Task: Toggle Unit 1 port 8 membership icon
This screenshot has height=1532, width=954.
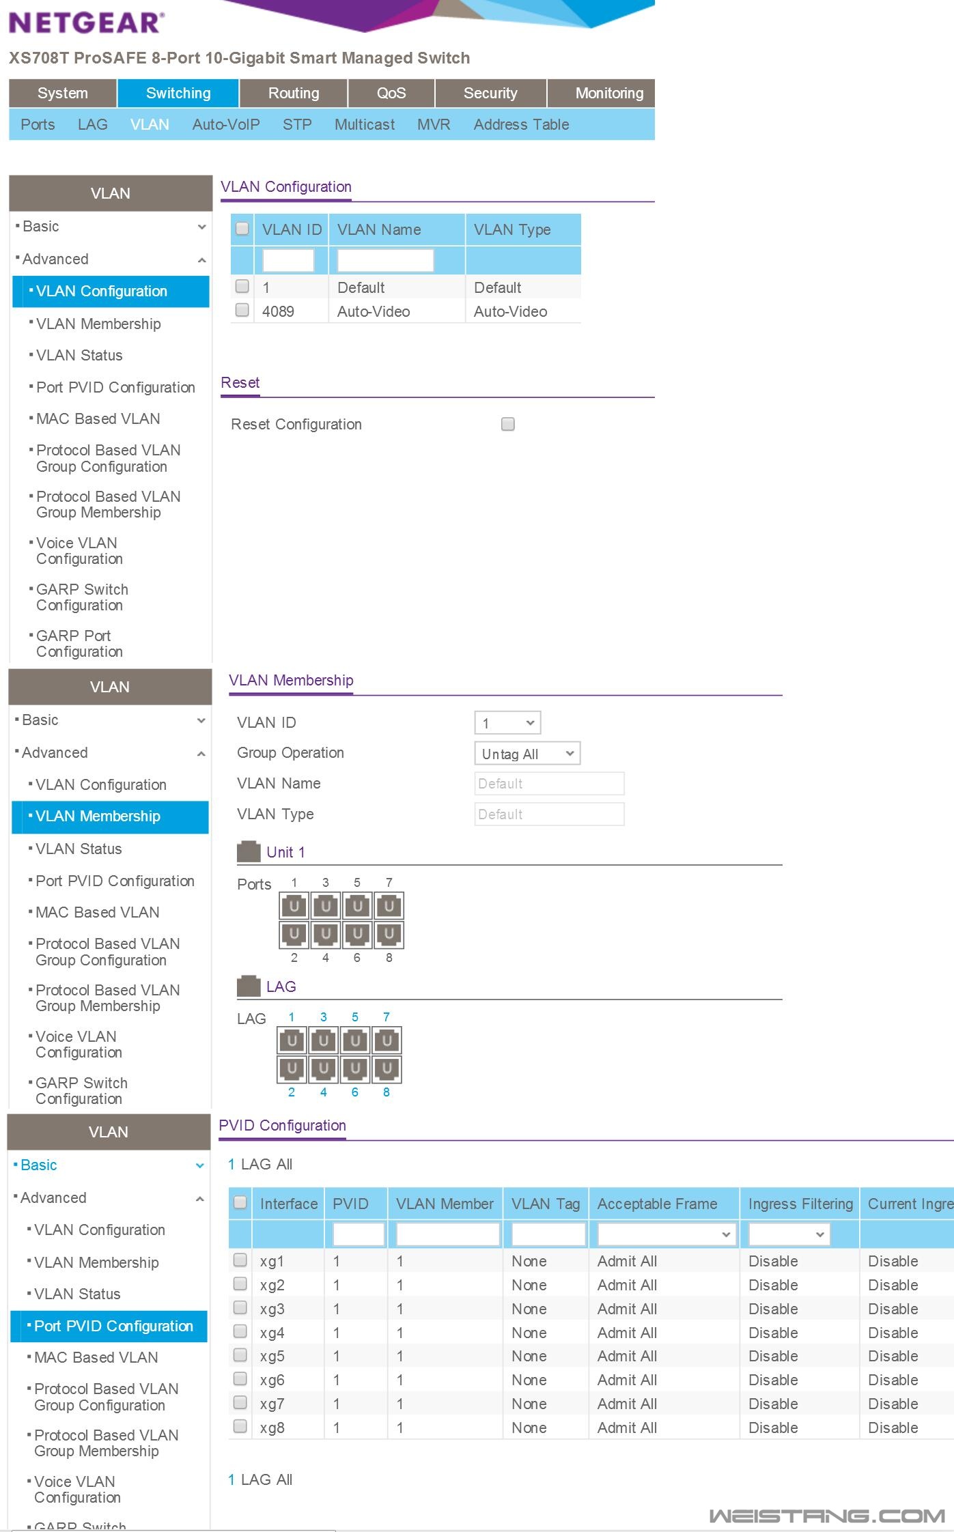Action: 389,934
